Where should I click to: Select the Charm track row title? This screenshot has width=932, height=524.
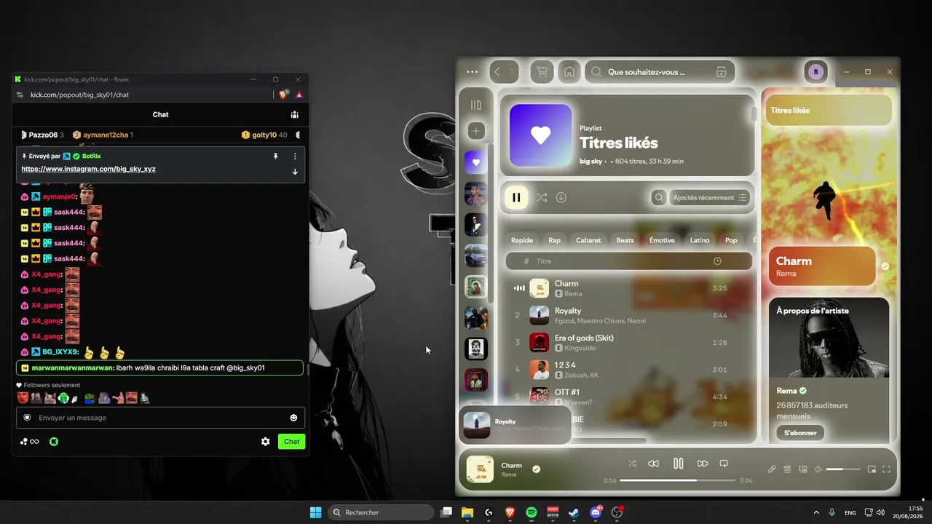566,284
